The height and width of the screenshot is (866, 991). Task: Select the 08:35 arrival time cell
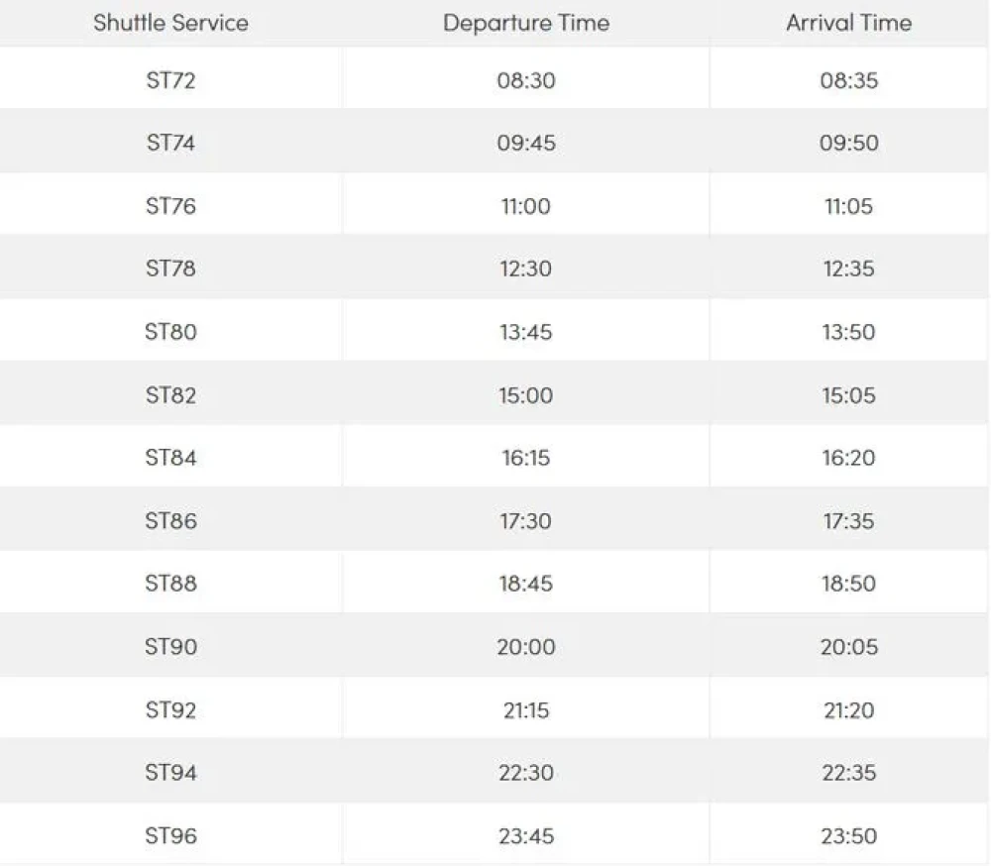tap(848, 80)
